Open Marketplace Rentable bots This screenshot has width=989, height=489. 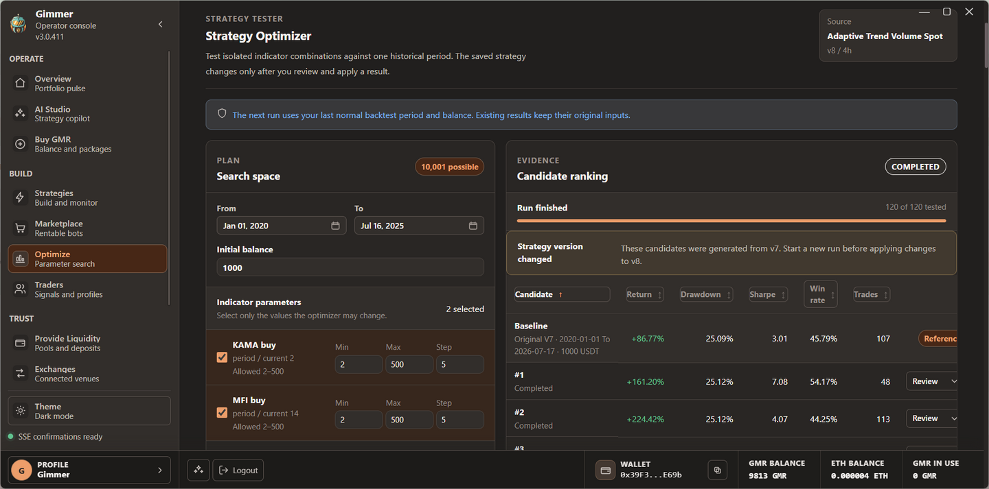point(87,228)
